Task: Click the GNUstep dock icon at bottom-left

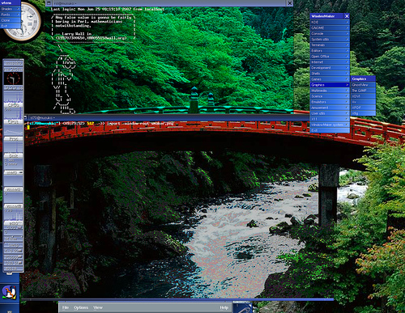Action: point(9,292)
